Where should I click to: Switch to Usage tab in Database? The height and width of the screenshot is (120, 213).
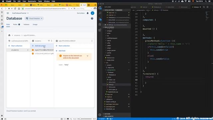click(35, 24)
